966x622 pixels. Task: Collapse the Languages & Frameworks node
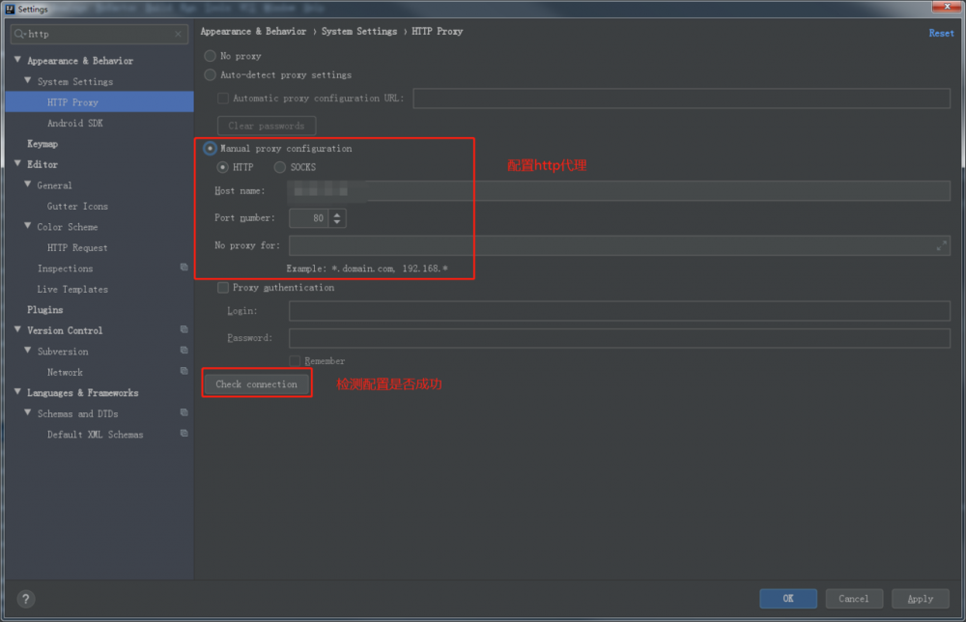tap(17, 392)
